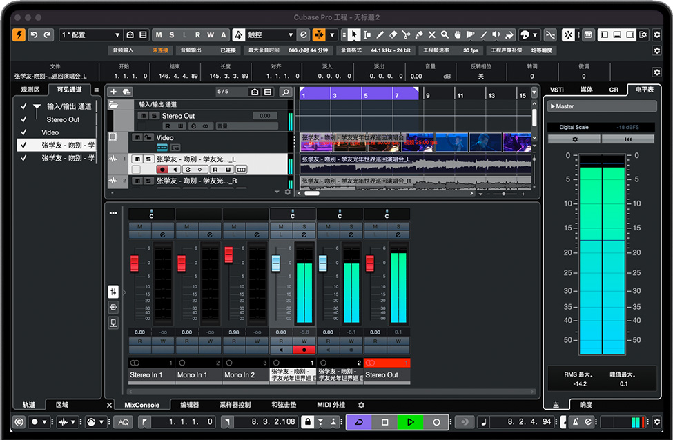Select the Scissors split tool
The height and width of the screenshot is (440, 673).
tap(406, 34)
